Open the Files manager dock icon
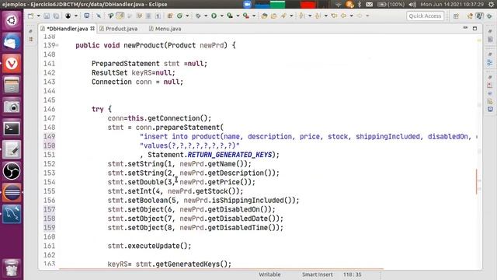 pos(12,85)
